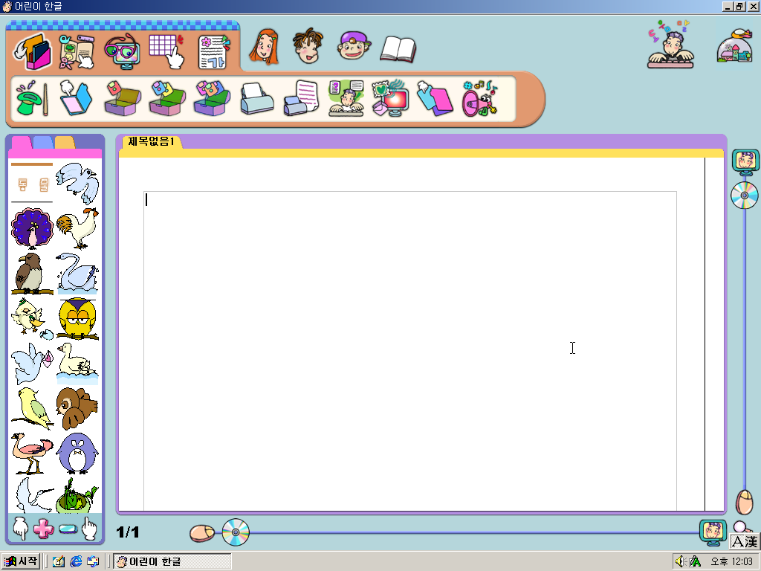
Task: Open the snow globe village icon
Action: (735, 45)
